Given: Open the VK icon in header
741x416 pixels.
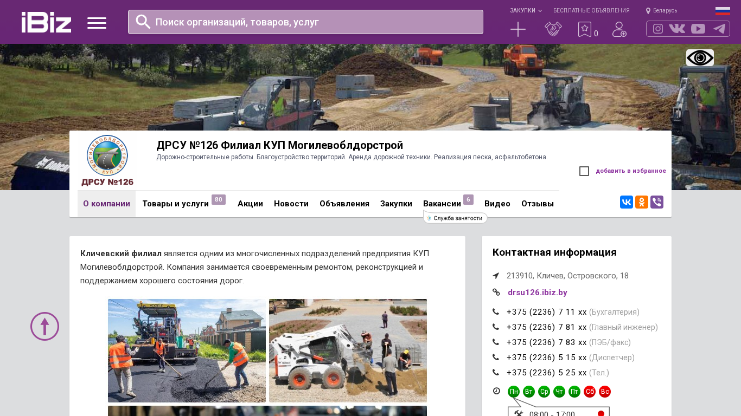Looking at the screenshot, I should tap(677, 29).
